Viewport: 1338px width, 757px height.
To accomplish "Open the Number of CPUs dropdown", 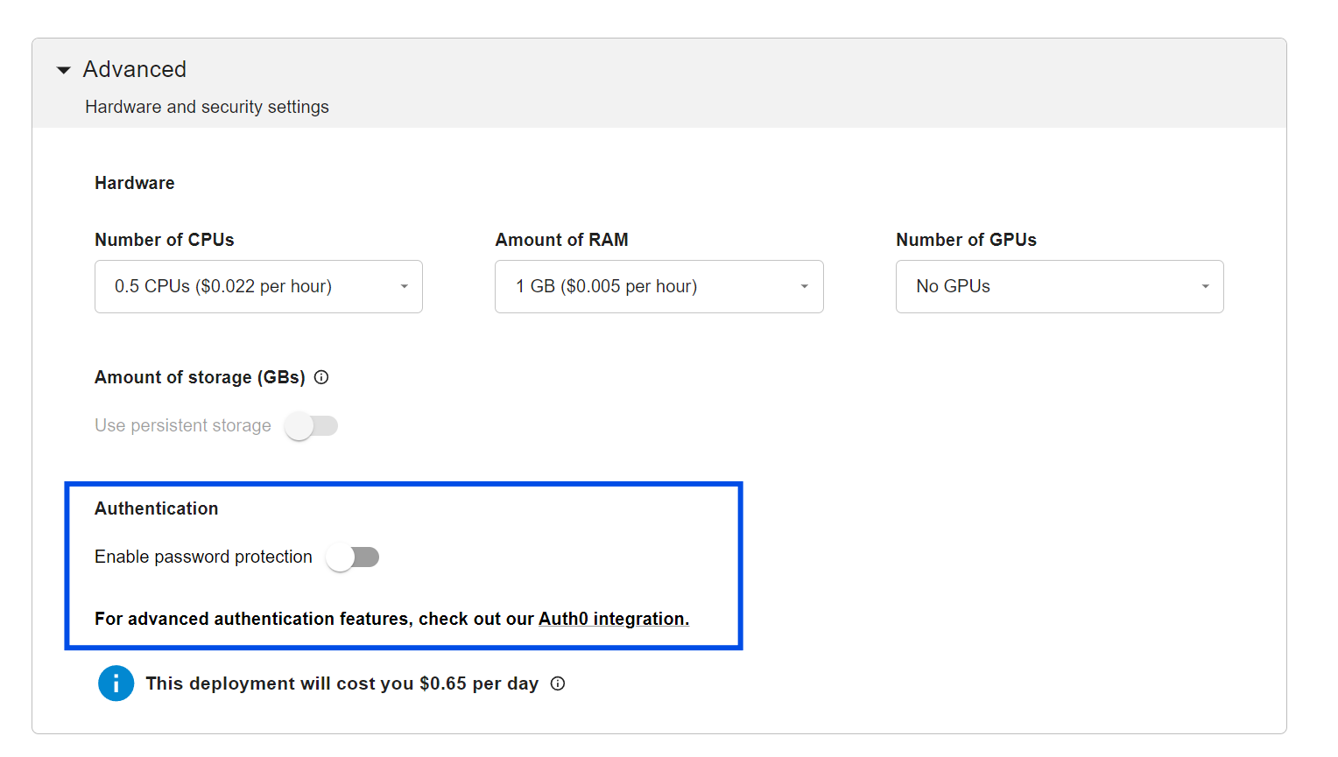I will [x=258, y=286].
